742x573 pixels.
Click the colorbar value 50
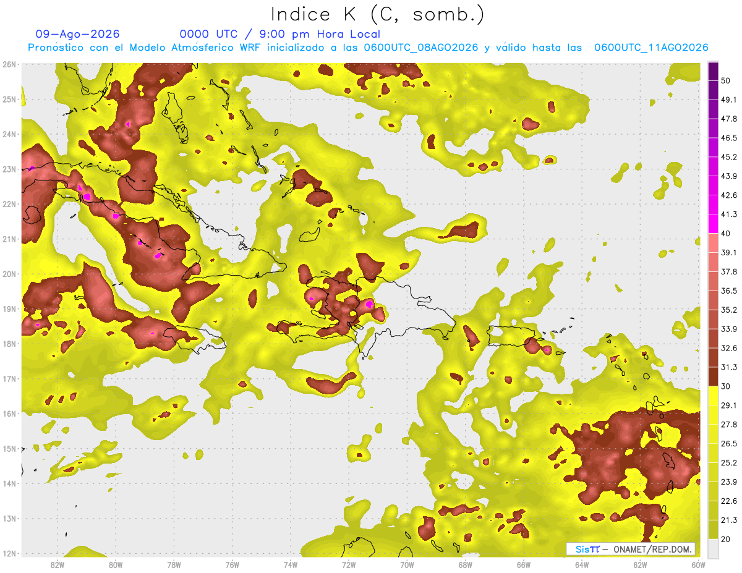(x=727, y=80)
